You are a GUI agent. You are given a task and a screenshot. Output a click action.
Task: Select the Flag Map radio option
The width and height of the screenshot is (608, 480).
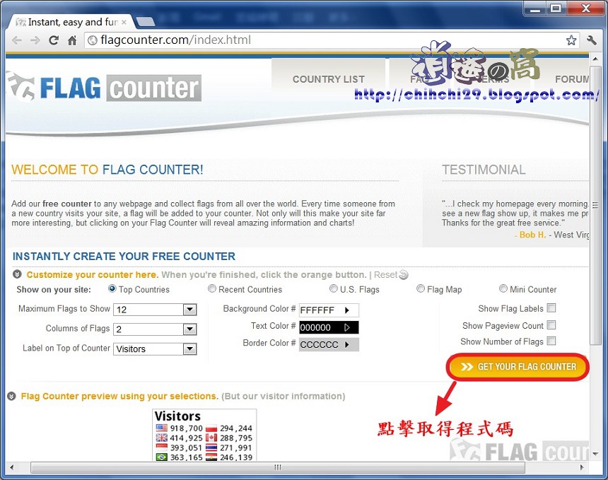421,288
